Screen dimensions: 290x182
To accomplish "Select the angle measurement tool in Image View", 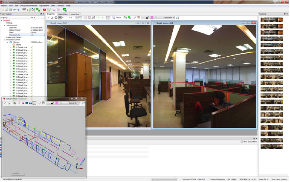I will point(52,17).
